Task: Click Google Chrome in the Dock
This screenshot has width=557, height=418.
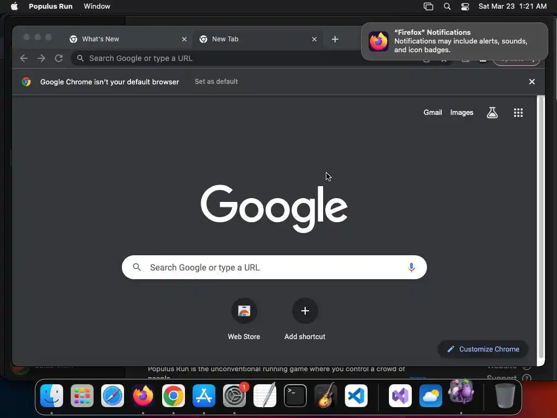Action: tap(174, 396)
